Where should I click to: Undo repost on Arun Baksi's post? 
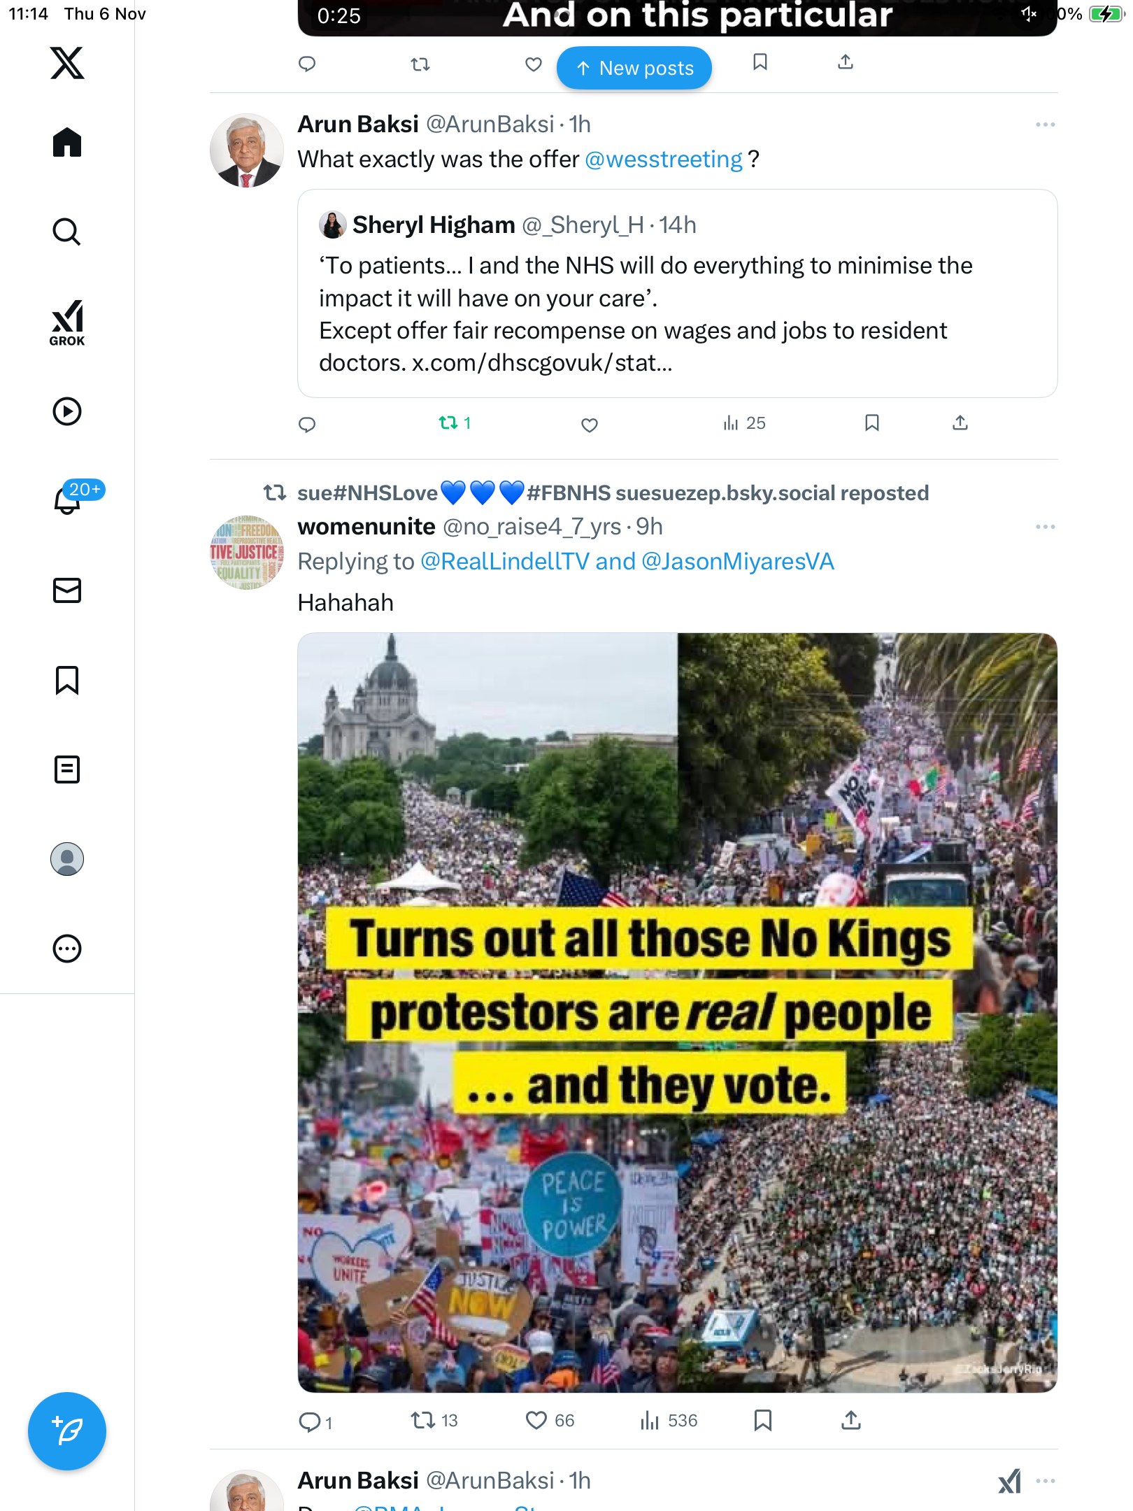coord(448,423)
